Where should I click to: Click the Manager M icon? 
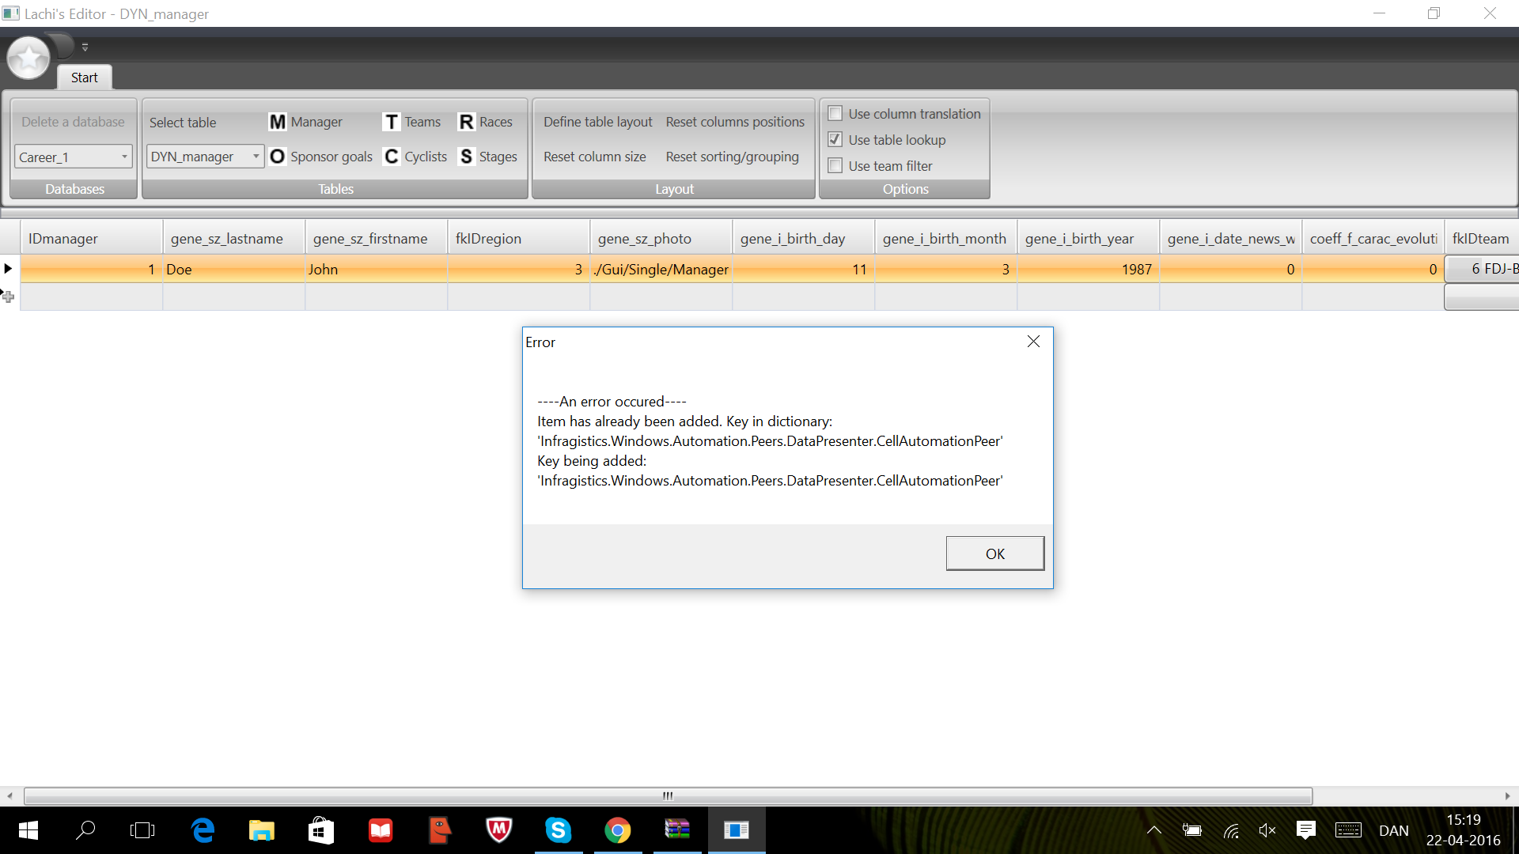pyautogui.click(x=278, y=122)
